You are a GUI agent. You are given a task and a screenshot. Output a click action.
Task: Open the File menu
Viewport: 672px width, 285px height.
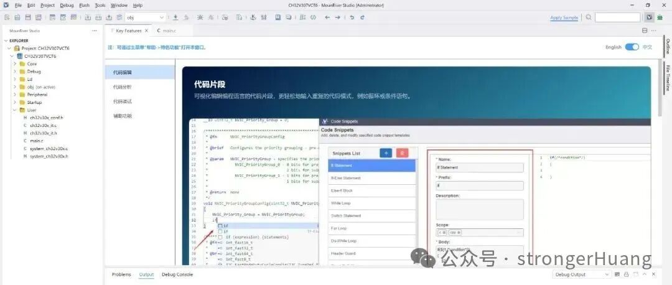pos(18,5)
